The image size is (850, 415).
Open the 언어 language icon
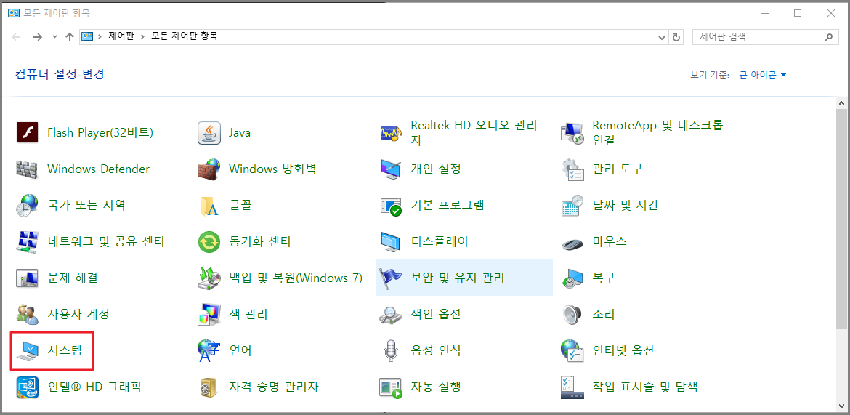(x=209, y=350)
